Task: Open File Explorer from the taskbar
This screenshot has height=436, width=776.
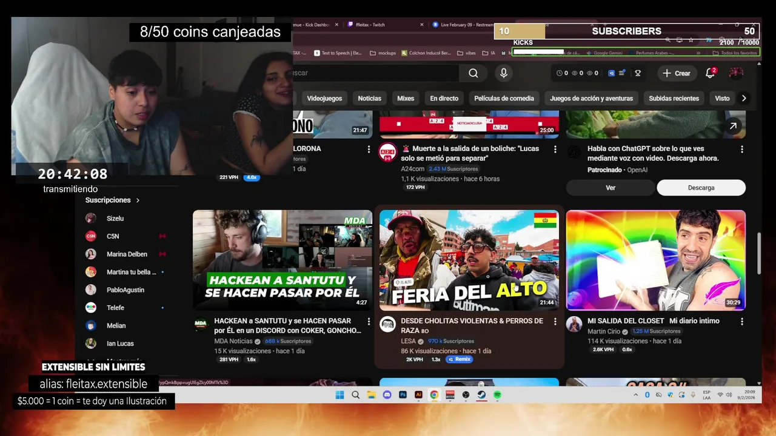Action: pos(371,395)
